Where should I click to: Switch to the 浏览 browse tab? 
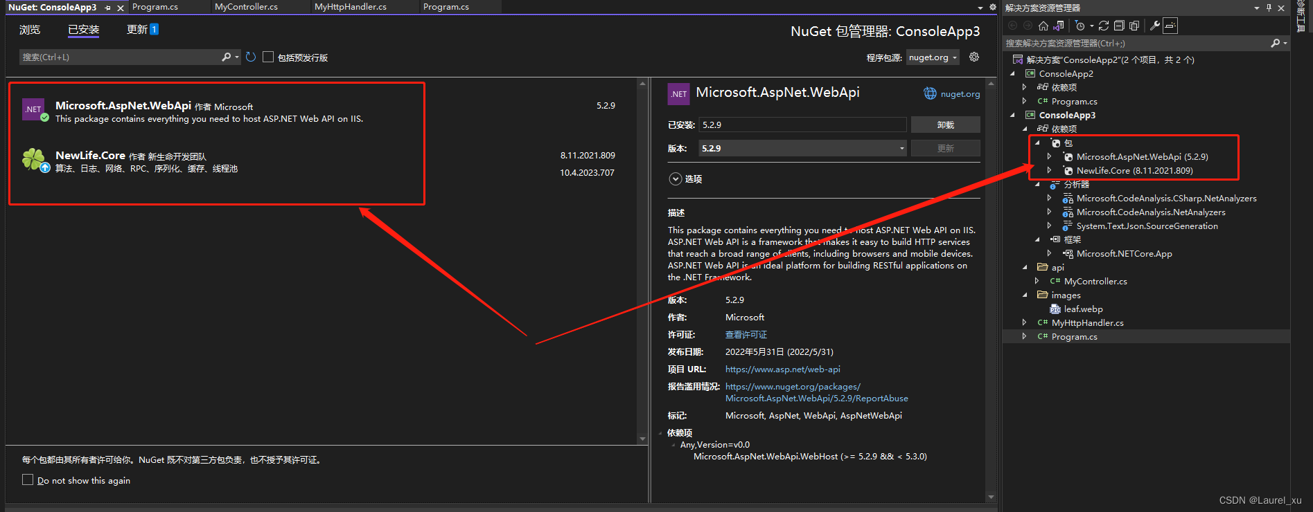click(30, 30)
